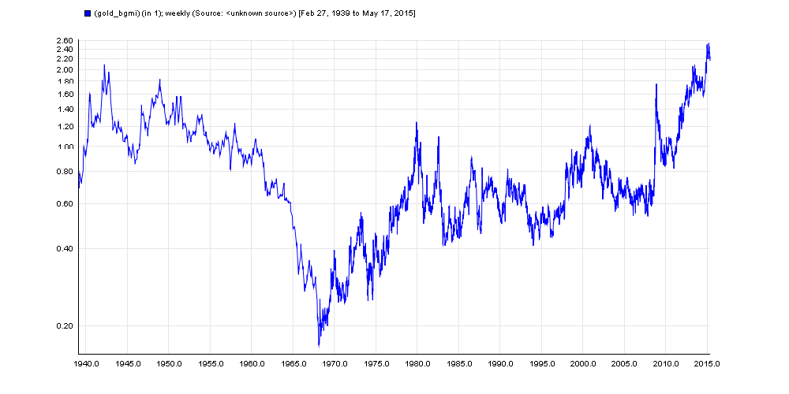789x394 pixels.
Task: Click the x-axis label 2010.0
Action: coord(665,364)
